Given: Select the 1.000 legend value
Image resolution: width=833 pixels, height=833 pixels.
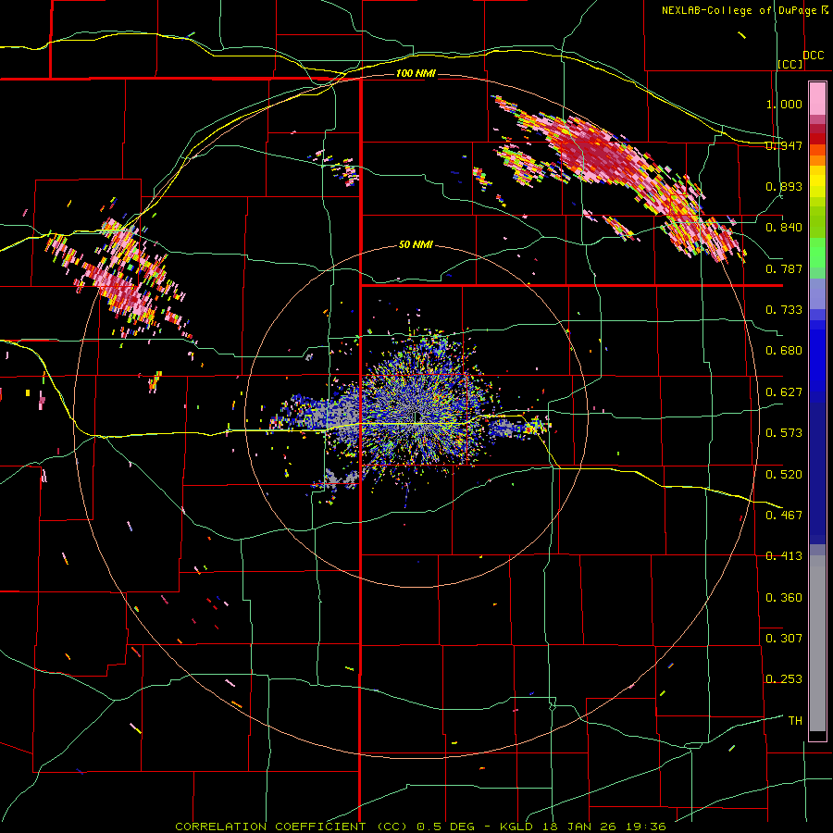Looking at the screenshot, I should (784, 104).
